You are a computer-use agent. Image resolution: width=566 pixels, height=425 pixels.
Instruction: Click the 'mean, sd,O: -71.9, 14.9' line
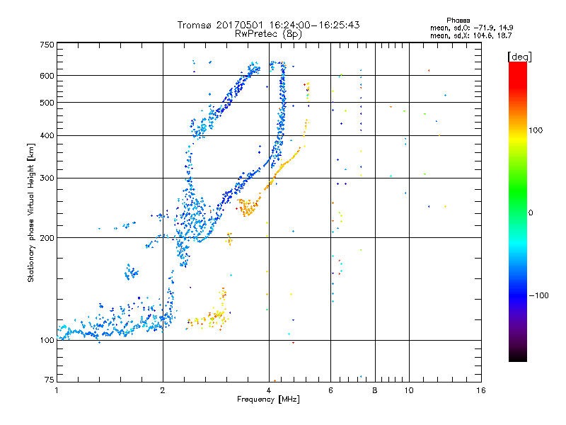click(x=471, y=28)
